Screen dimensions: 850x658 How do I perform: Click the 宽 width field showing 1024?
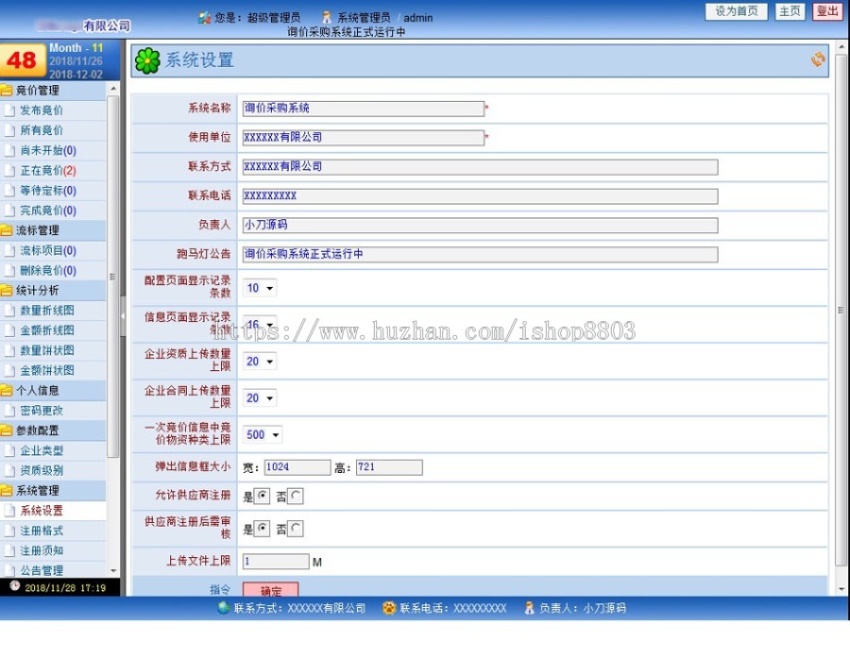click(297, 467)
